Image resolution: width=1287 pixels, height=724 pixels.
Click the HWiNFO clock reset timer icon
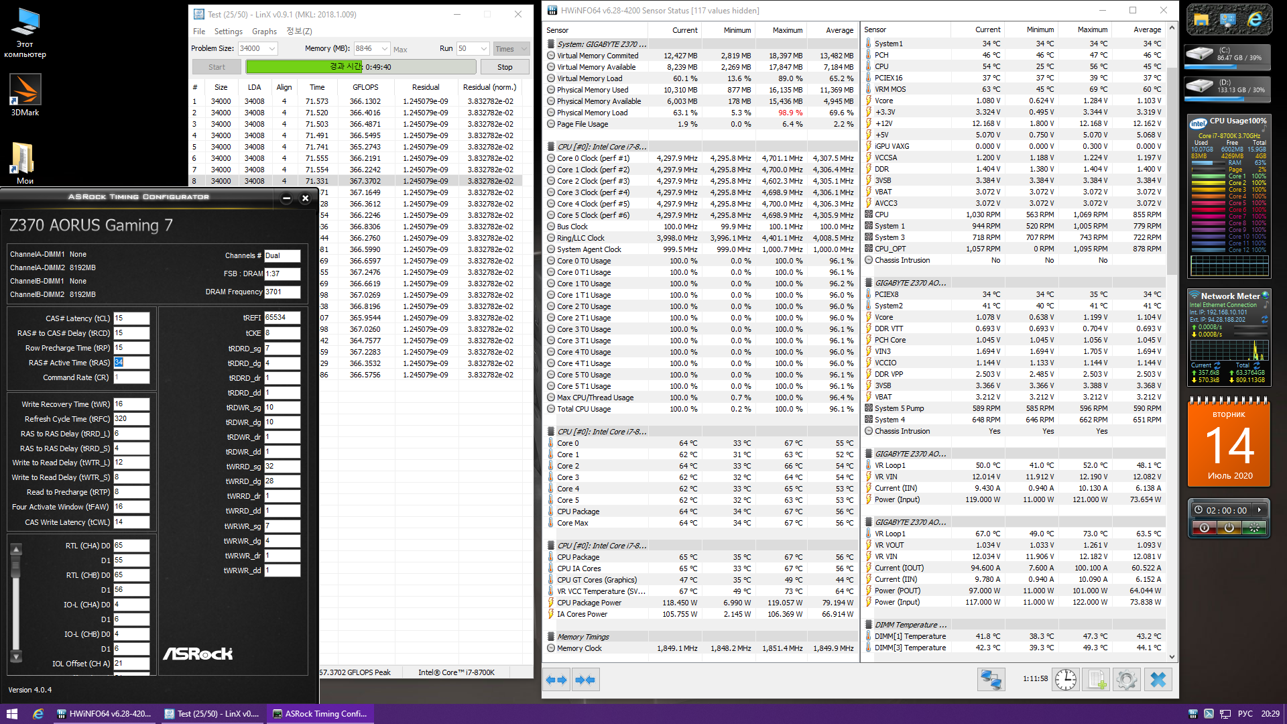1066,680
